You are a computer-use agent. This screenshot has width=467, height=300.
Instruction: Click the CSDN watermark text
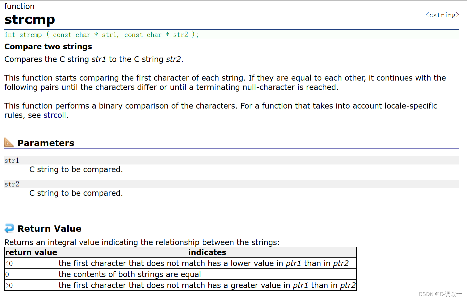coord(440,294)
